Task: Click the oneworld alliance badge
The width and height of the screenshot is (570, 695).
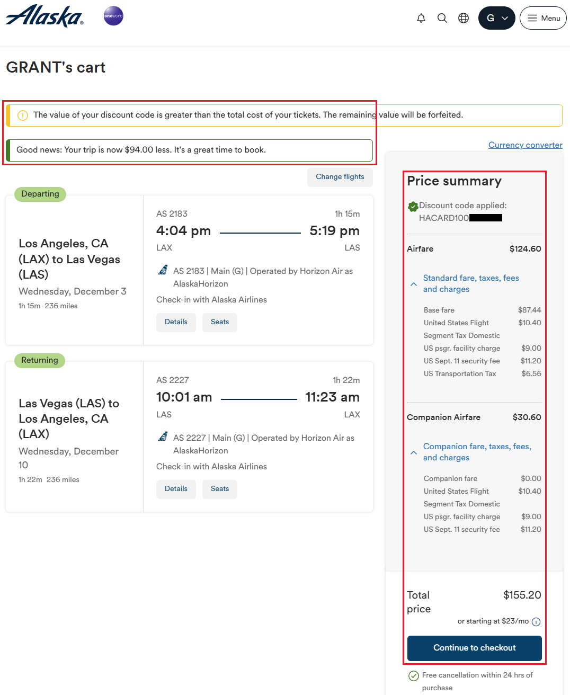Action: point(113,16)
